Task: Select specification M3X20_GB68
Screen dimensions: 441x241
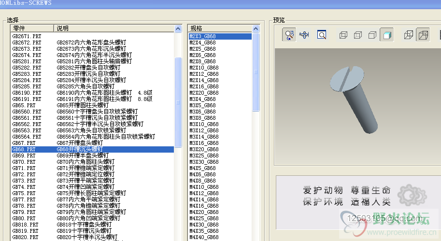Action: point(220,149)
